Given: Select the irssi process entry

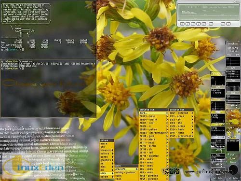Looking at the screenshot, I should 153,143.
